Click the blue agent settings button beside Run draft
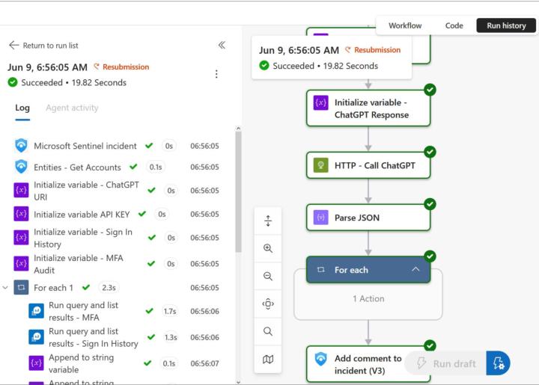Viewport: 539px width, 385px height. [498, 363]
